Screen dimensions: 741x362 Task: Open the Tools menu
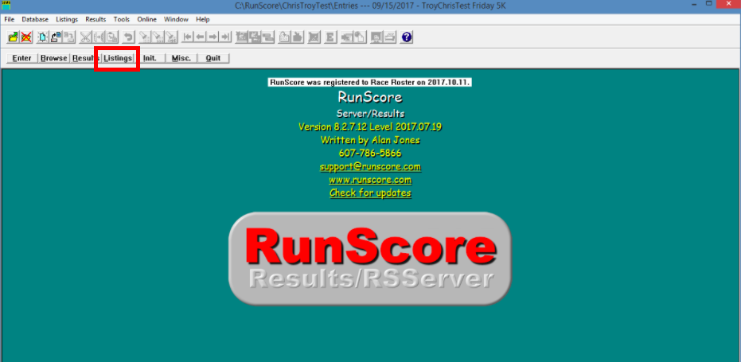tap(121, 18)
